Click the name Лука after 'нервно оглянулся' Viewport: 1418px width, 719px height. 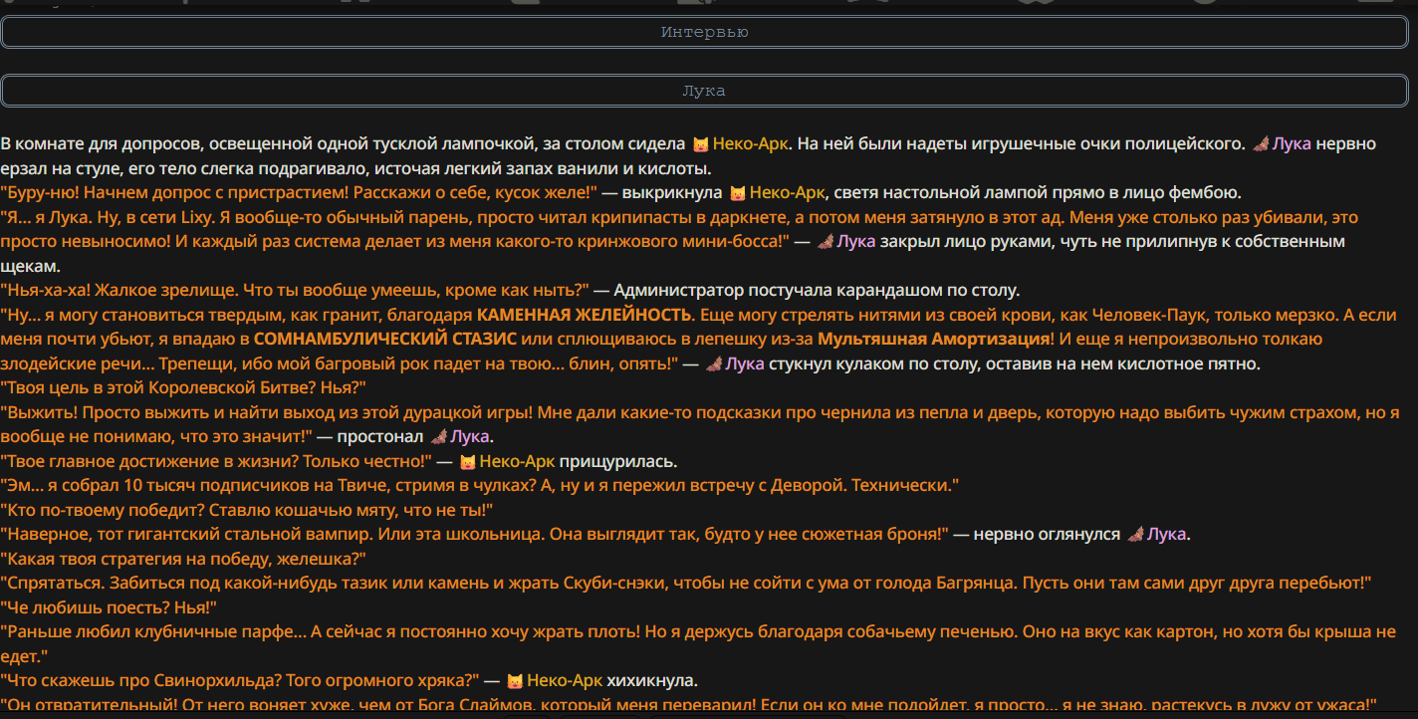point(1167,535)
